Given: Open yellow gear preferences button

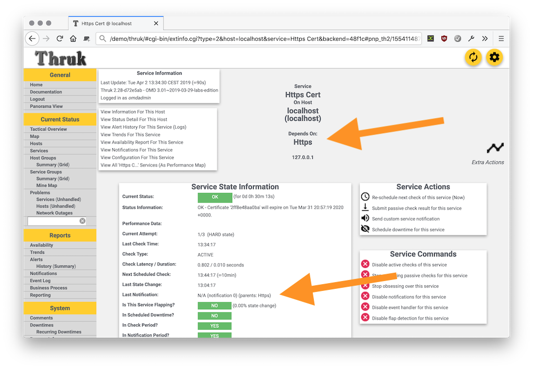Looking at the screenshot, I should [x=494, y=57].
